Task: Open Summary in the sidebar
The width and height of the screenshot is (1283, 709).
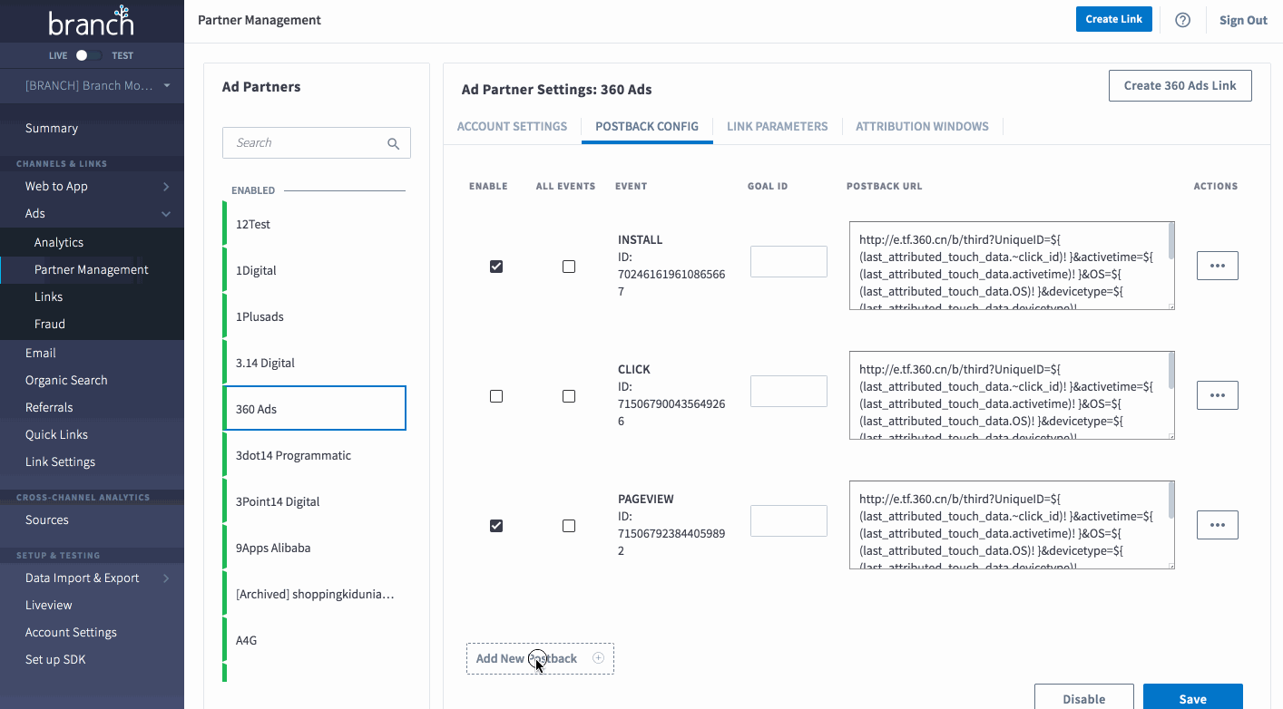Action: pos(52,129)
